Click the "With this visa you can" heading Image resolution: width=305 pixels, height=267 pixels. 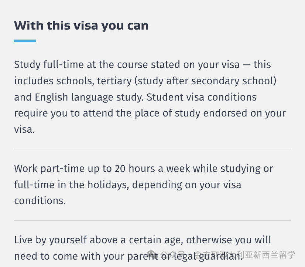click(81, 25)
